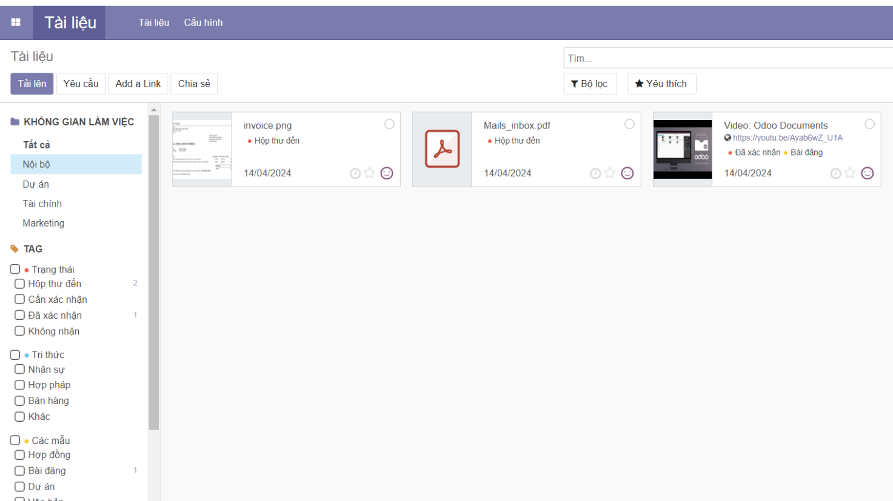Image resolution: width=893 pixels, height=501 pixels.
Task: Star the Video: Odoo Documents card
Action: tap(850, 173)
